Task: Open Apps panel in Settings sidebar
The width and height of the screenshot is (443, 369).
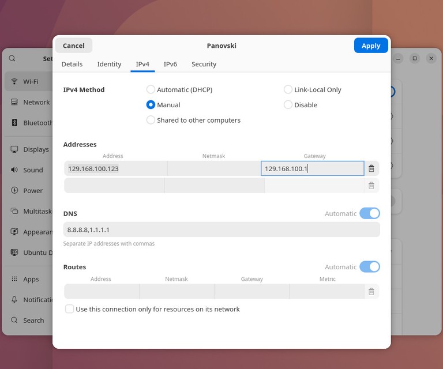Action: click(28, 279)
